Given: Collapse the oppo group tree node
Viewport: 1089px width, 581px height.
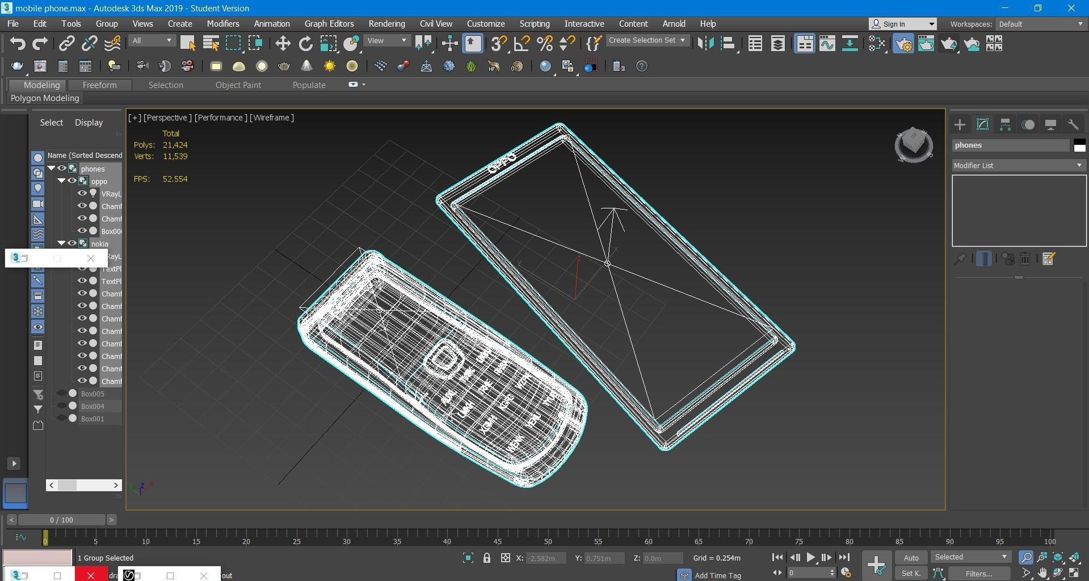Looking at the screenshot, I should pyautogui.click(x=61, y=181).
